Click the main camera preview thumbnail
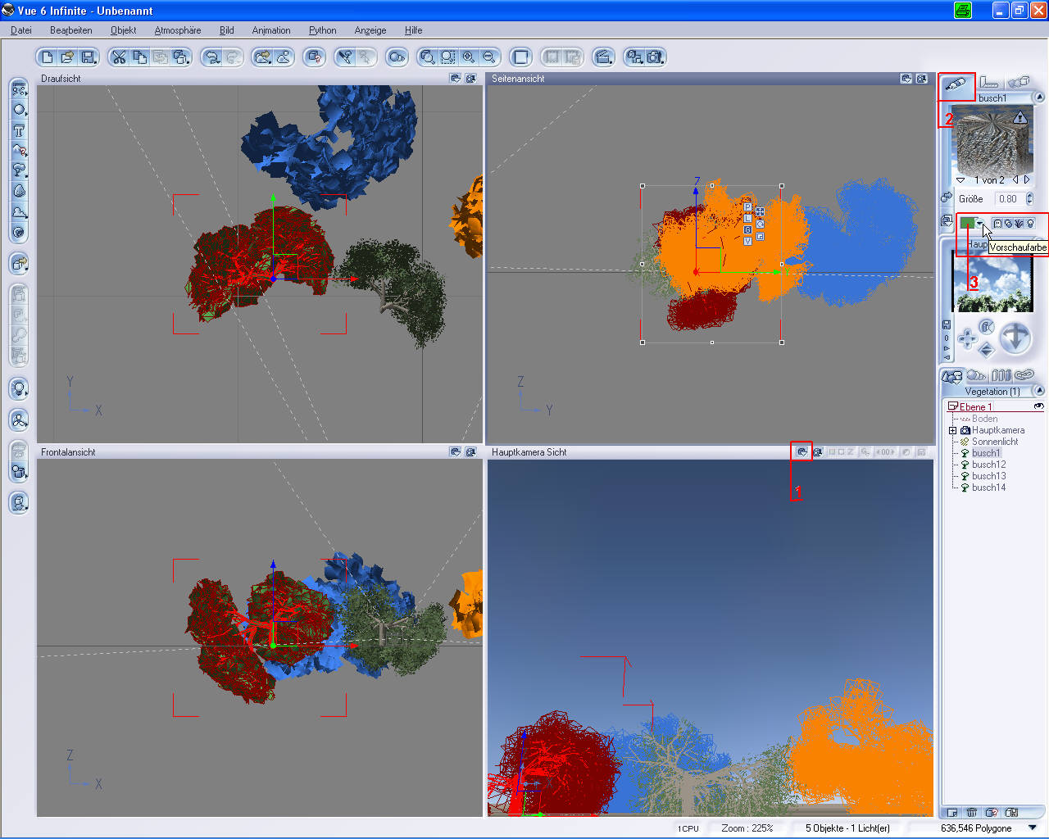 point(992,283)
